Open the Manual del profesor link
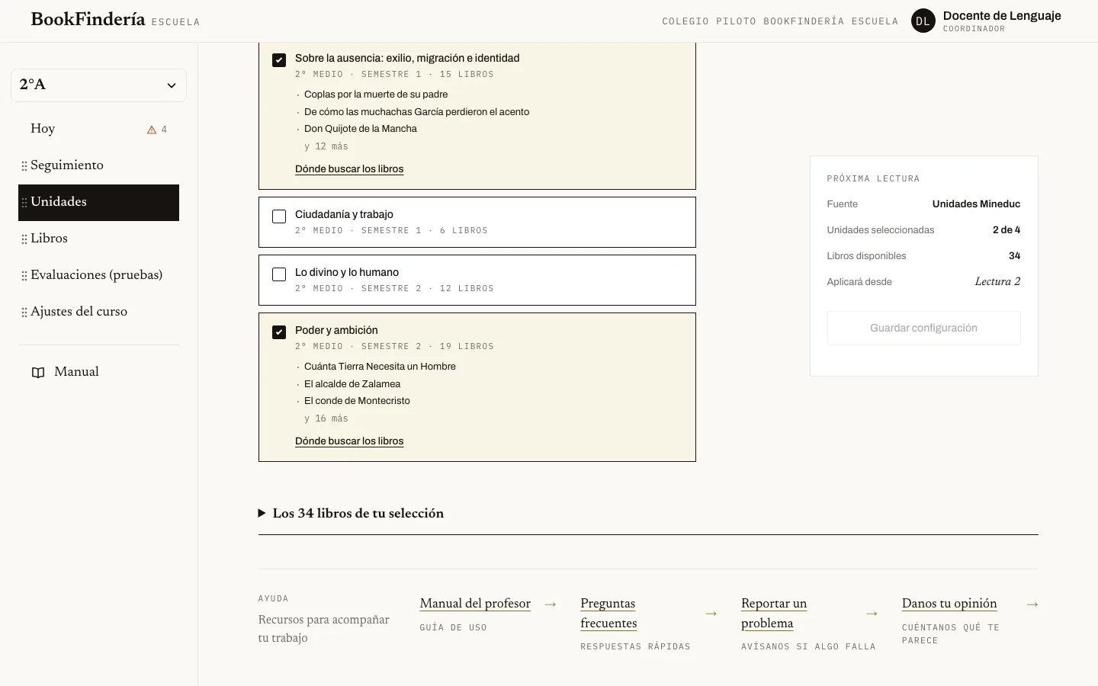Screen dimensions: 1098x686 475,604
